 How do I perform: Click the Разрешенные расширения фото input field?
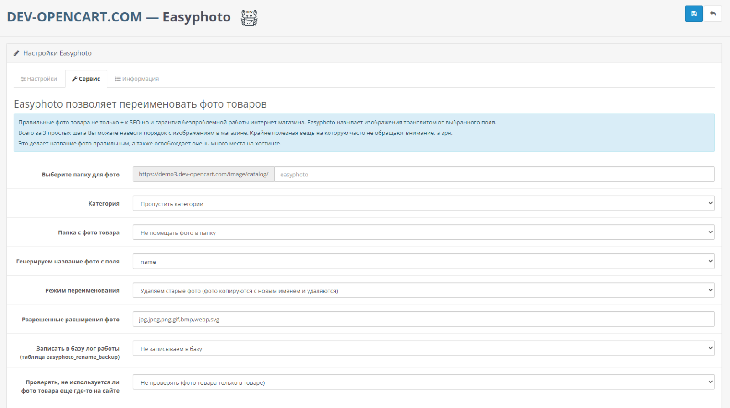pos(423,319)
